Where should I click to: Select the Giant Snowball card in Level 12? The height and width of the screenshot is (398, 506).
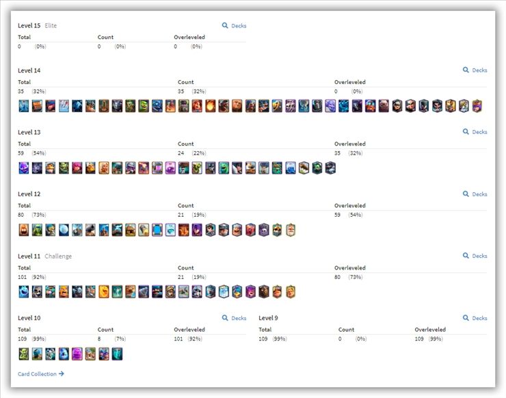[x=64, y=230]
